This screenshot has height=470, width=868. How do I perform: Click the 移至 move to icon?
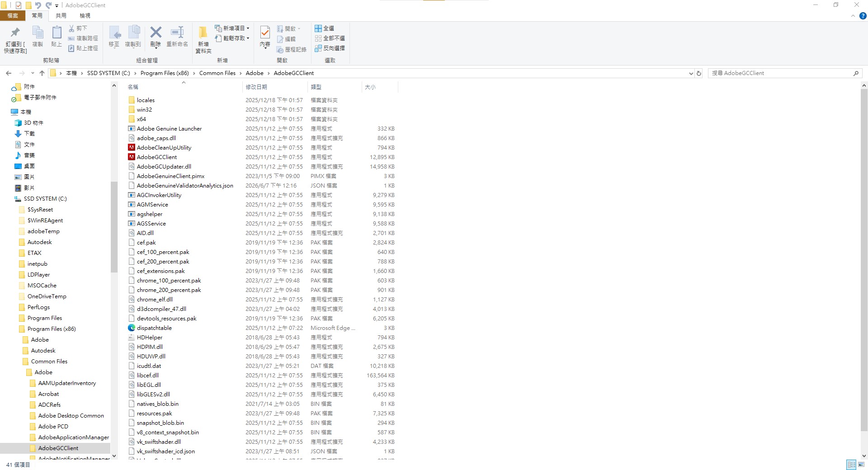[114, 32]
